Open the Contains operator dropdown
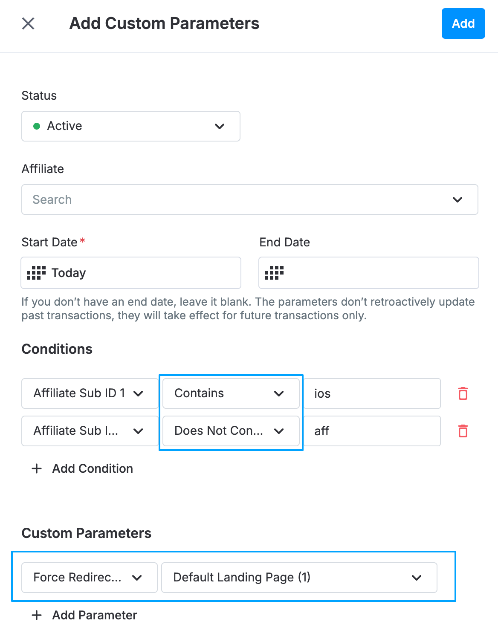Image resolution: width=498 pixels, height=636 pixels. point(231,393)
